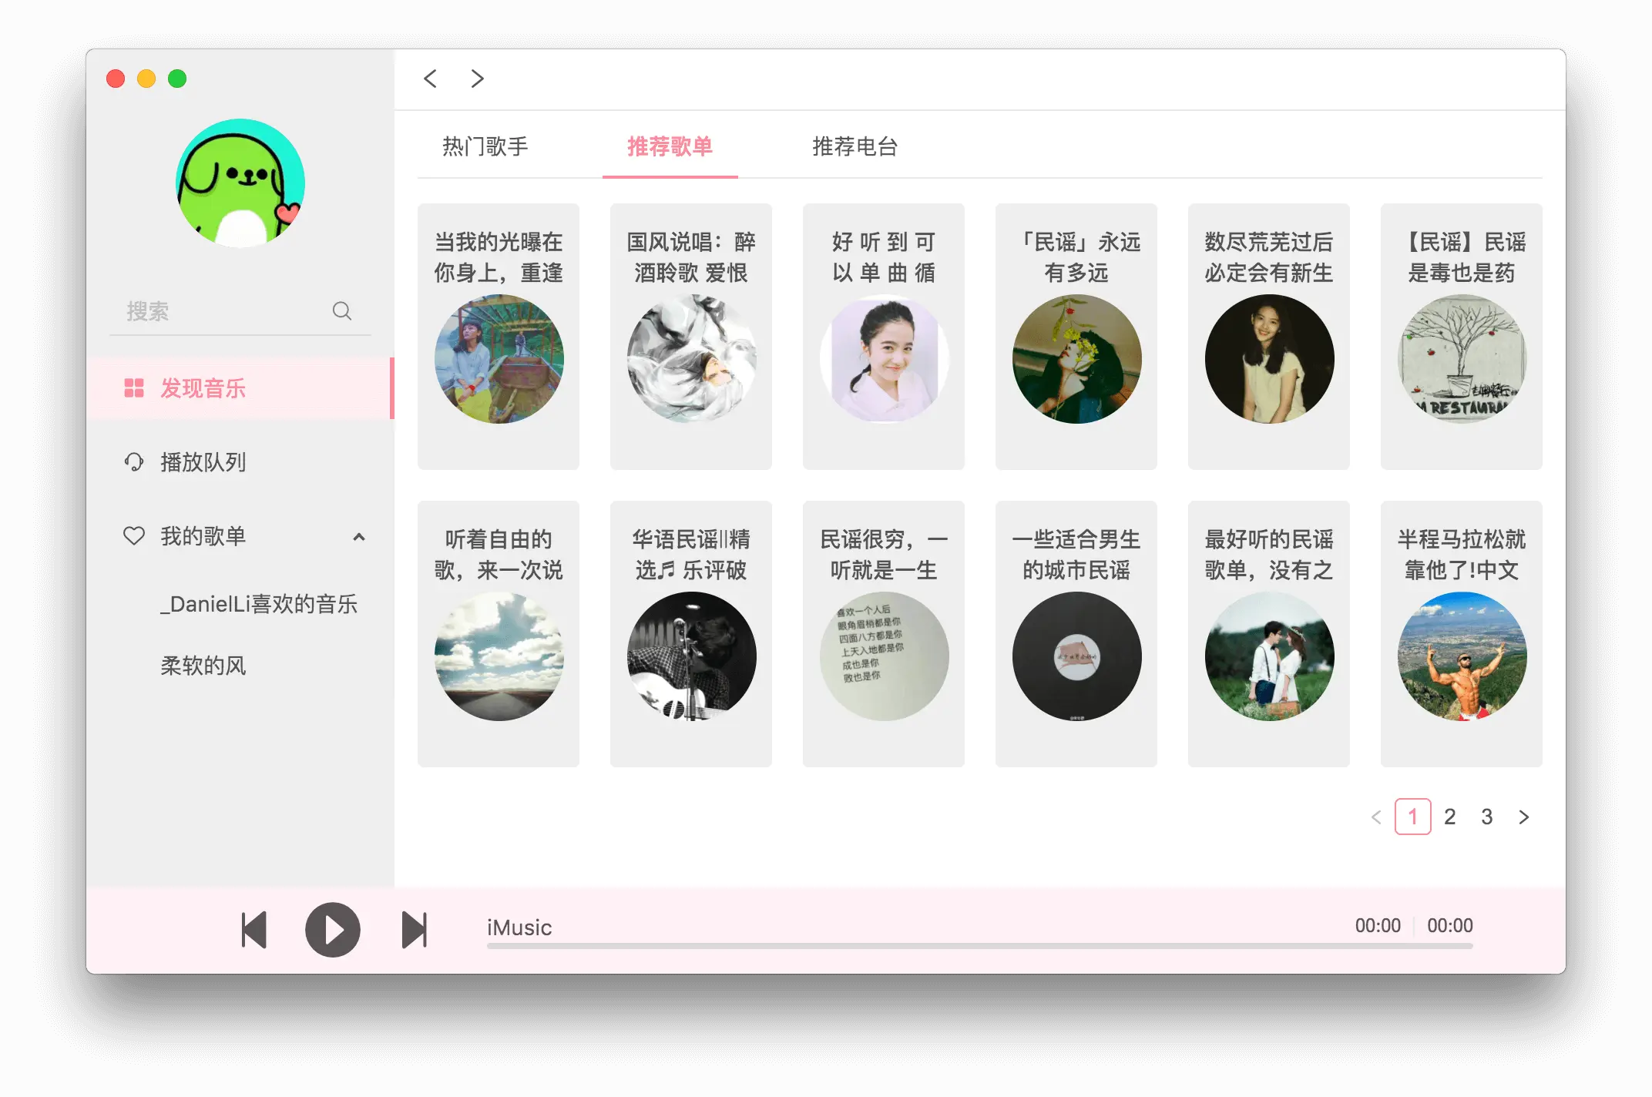Open page 2 of recommended playlists
Screen dimensions: 1652x1097
click(x=1449, y=817)
